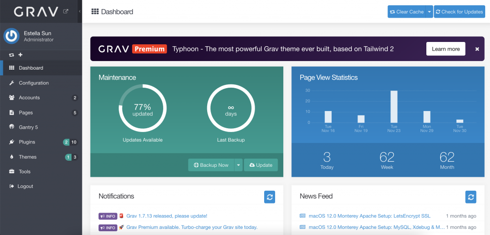The image size is (490, 235).
Task: Open Plugins in the sidebar
Action: [x=41, y=142]
